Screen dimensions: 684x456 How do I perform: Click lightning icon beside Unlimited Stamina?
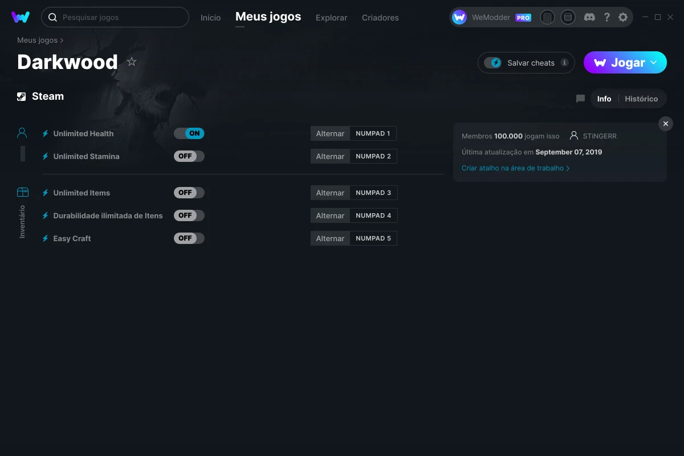click(46, 156)
